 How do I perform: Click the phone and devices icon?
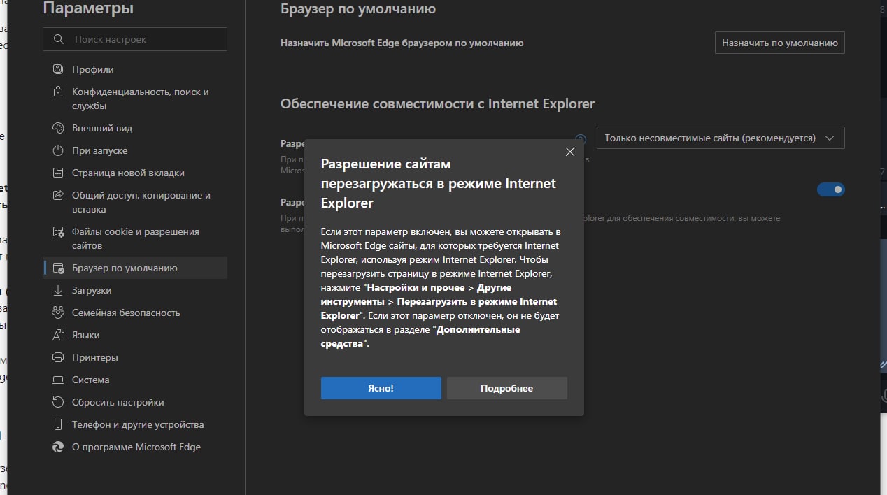pos(59,424)
